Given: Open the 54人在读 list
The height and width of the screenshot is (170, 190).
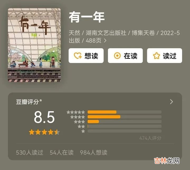Looking at the screenshot, I should pyautogui.click(x=62, y=152).
